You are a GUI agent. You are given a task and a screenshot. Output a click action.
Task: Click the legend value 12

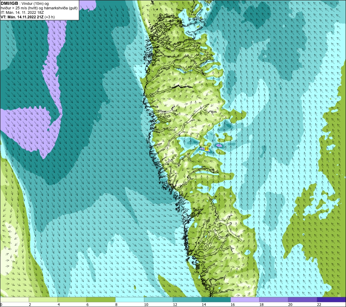(175, 305)
